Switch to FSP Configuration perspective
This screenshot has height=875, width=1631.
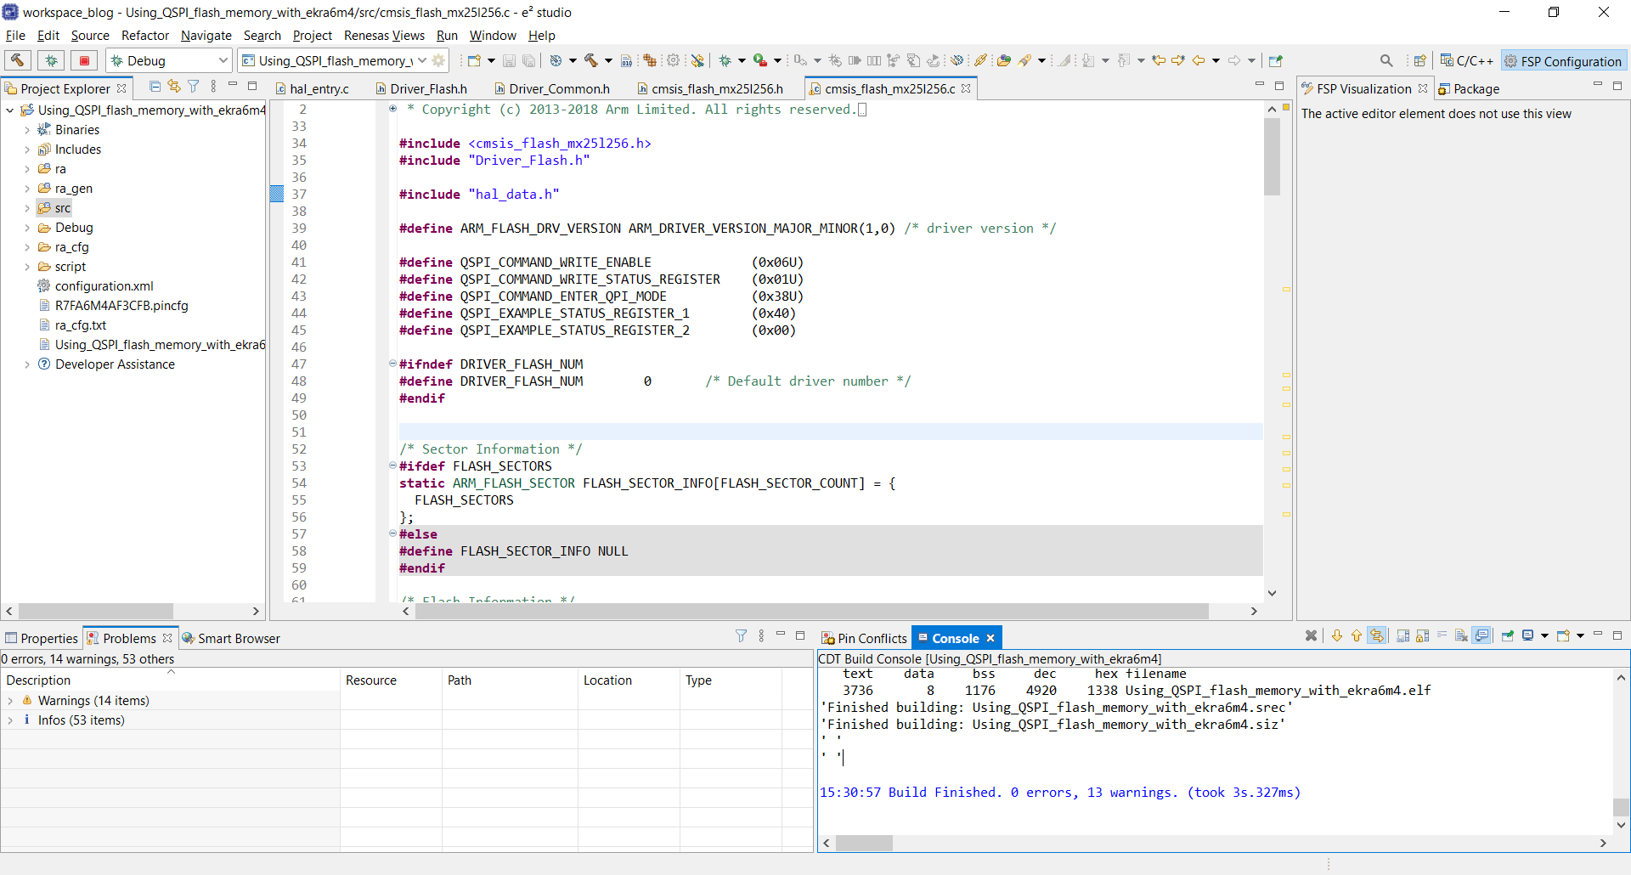[x=1563, y=60]
